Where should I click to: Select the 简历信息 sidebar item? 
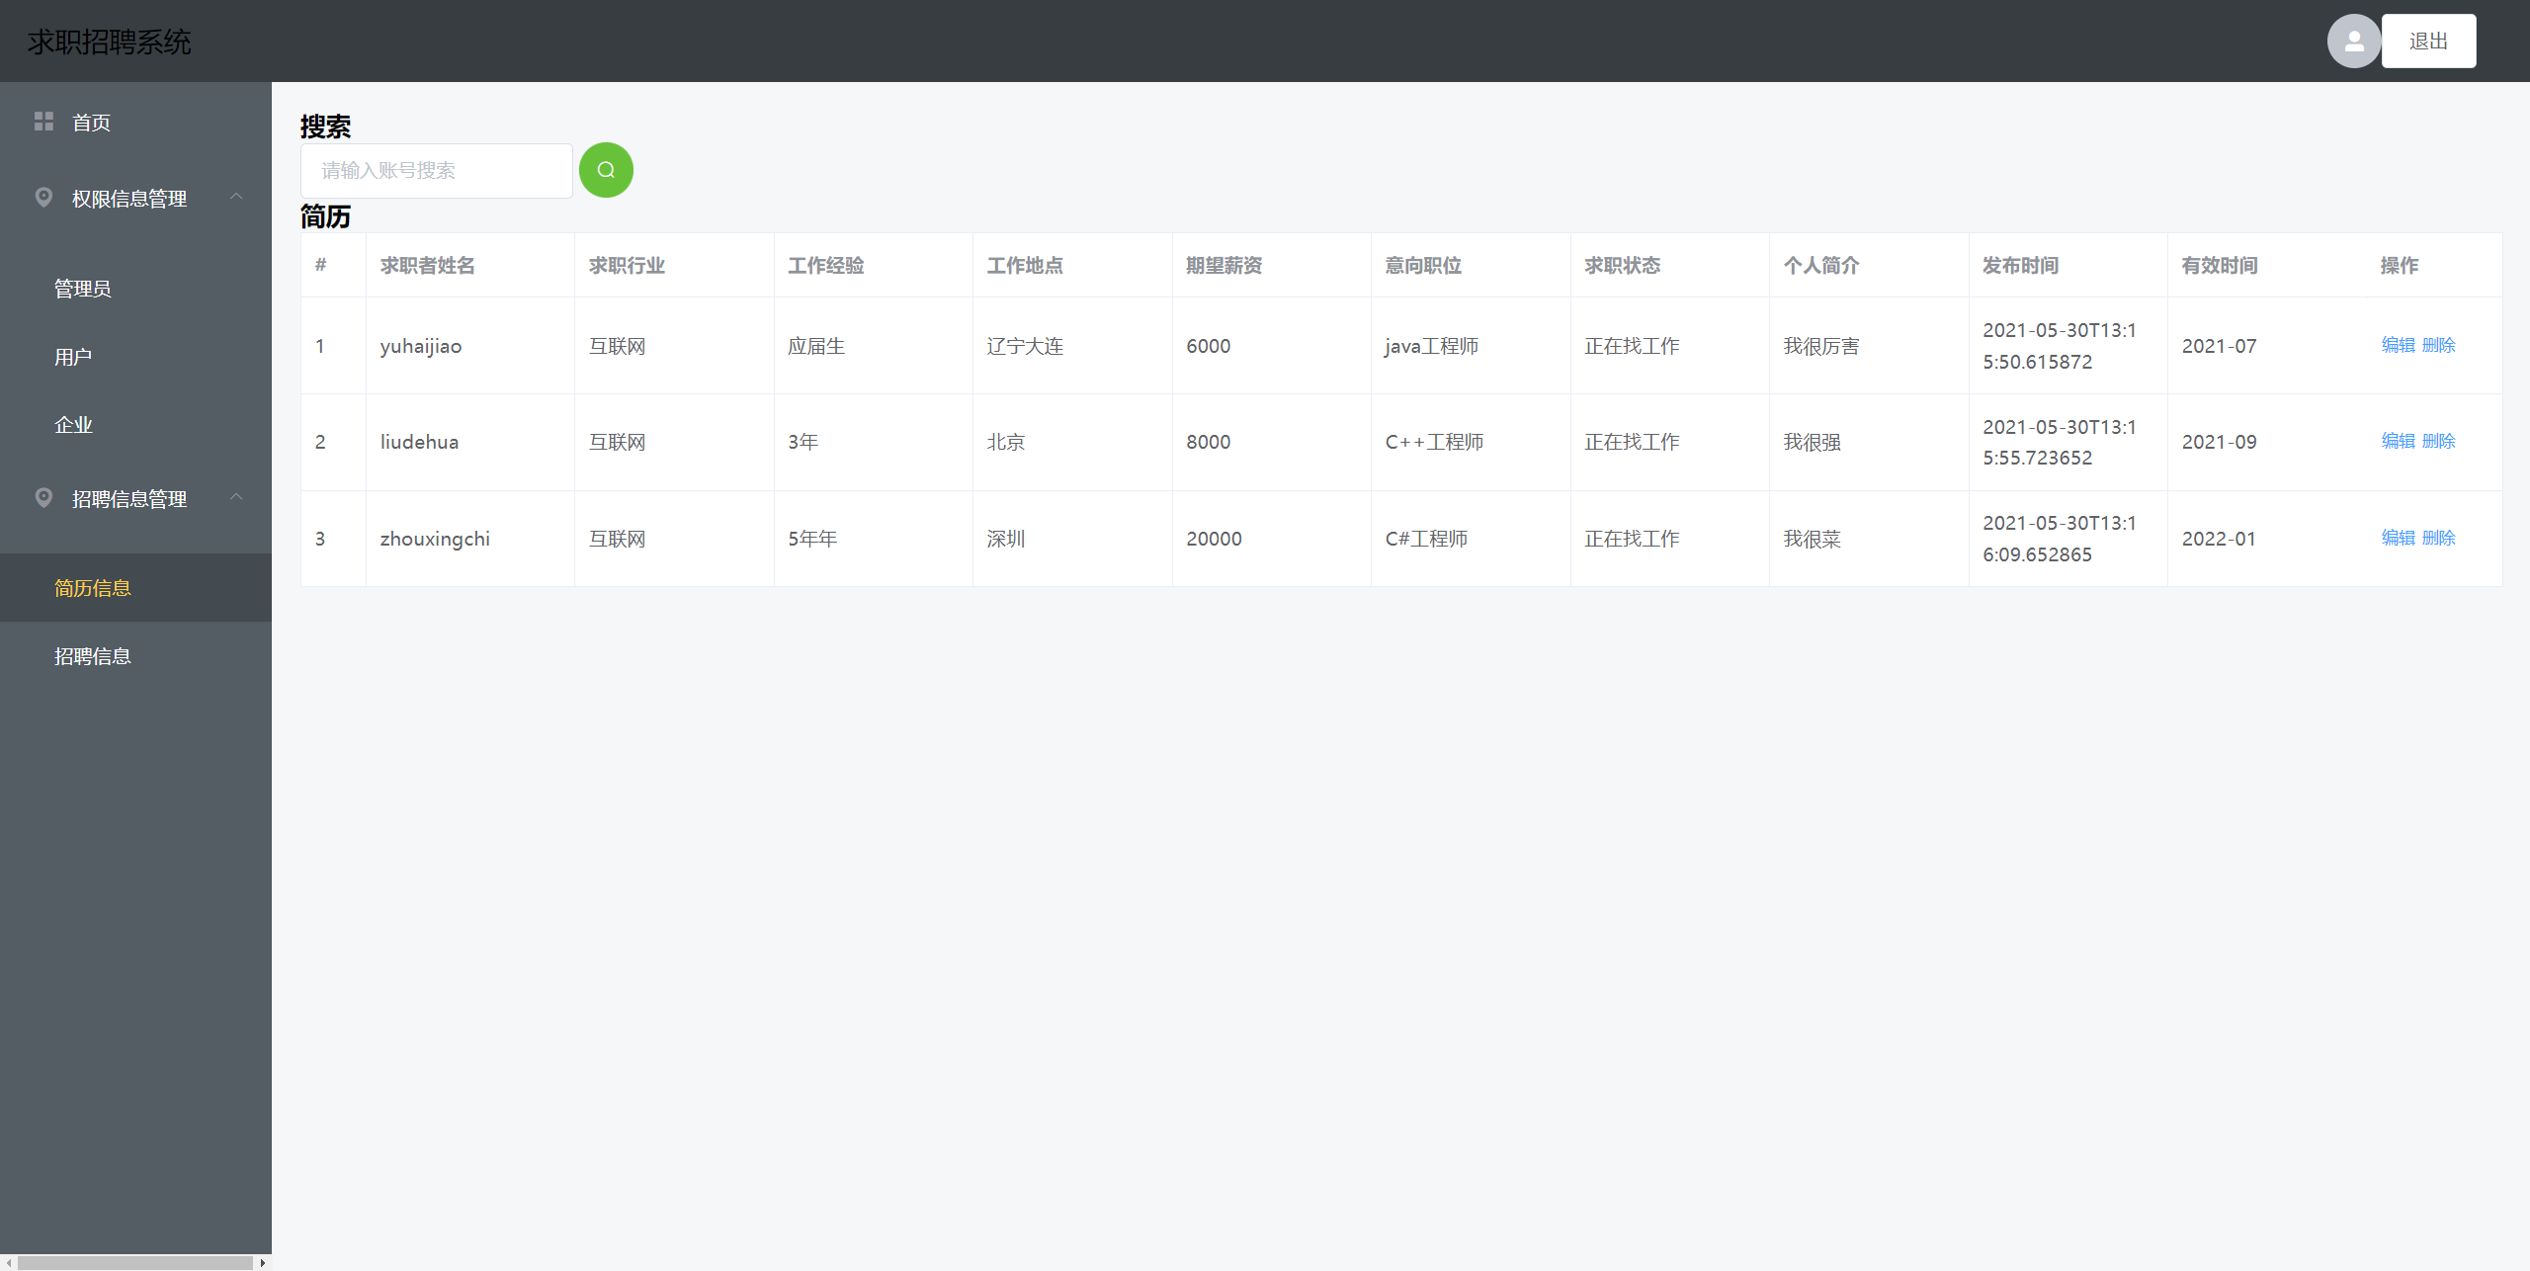pyautogui.click(x=93, y=588)
